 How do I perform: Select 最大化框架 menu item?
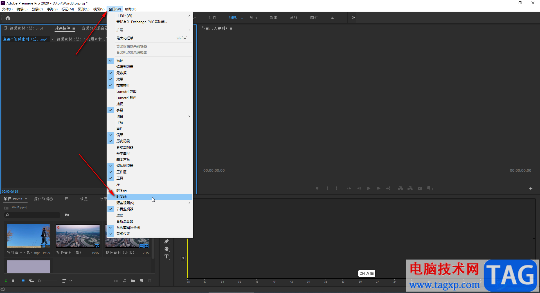(x=150, y=38)
